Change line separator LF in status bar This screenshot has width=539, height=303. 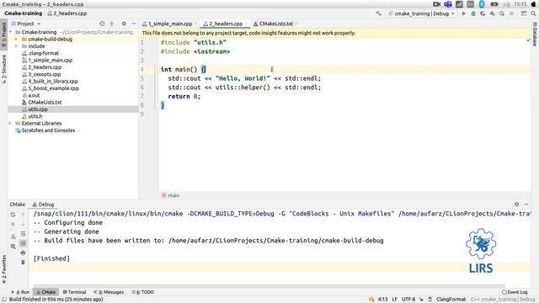pyautogui.click(x=395, y=300)
